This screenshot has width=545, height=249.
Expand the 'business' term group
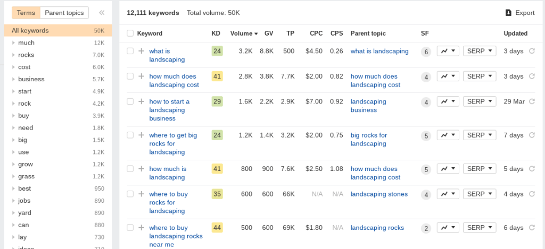pos(13,79)
